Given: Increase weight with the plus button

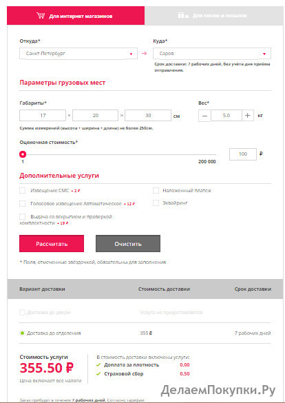Looking at the screenshot, I should point(248,116).
